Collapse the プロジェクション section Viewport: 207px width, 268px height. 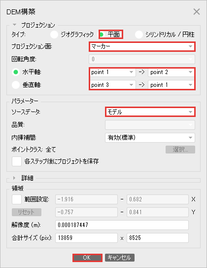pyautogui.click(x=15, y=25)
